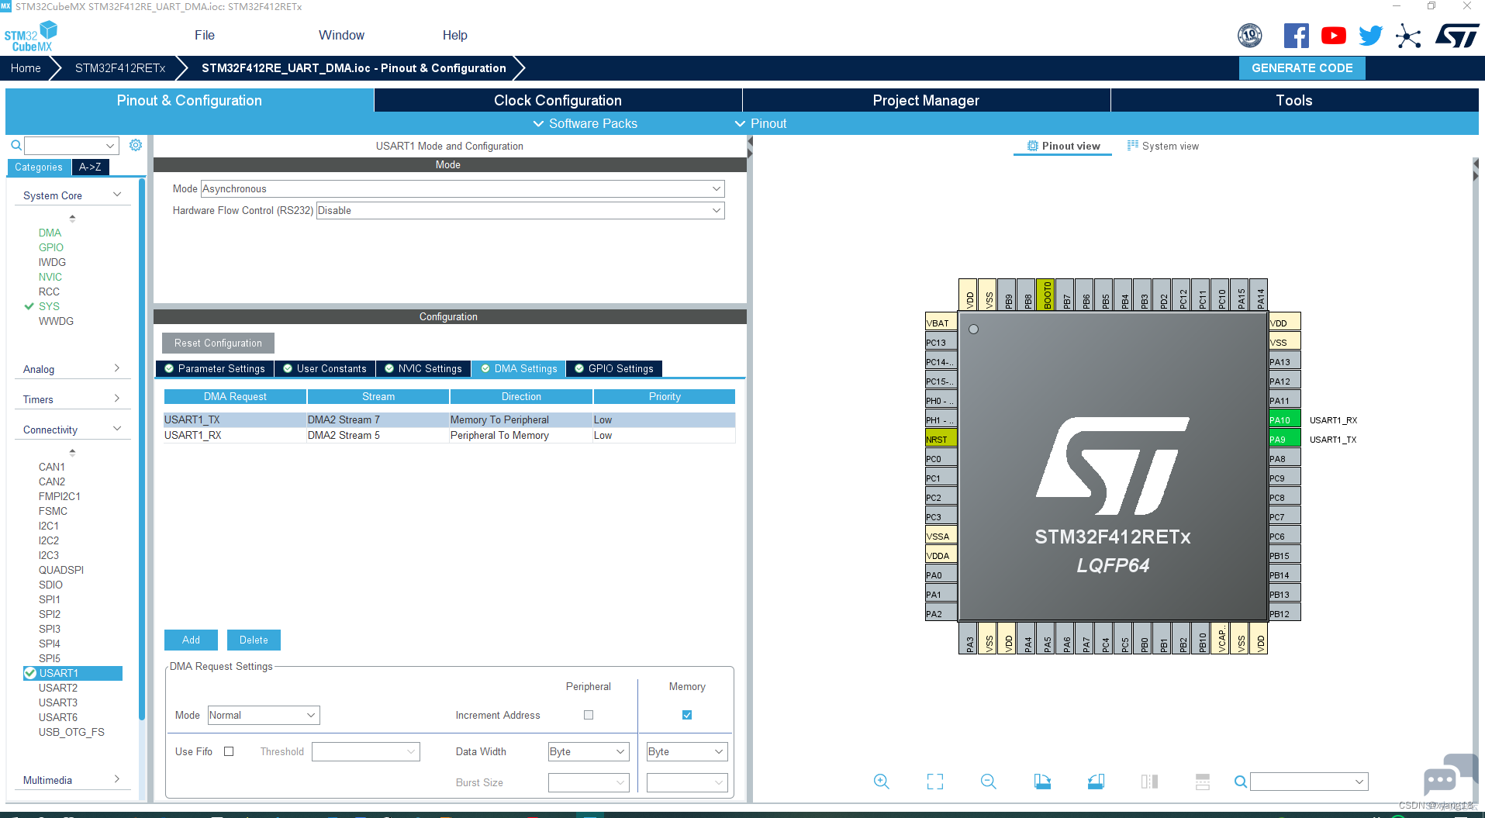Screen dimensions: 1485x818
Task: Uncheck Memory increment address checkbox
Action: point(687,715)
